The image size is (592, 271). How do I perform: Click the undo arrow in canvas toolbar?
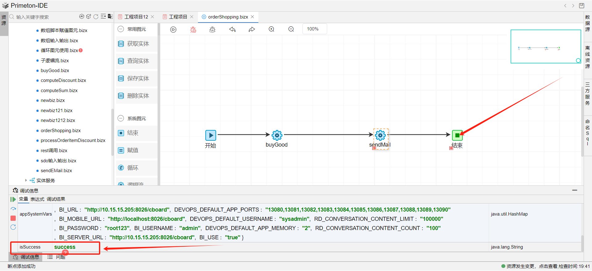tap(232, 29)
